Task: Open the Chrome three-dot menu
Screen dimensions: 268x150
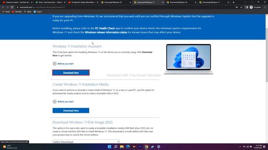Action: click(x=265, y=7)
